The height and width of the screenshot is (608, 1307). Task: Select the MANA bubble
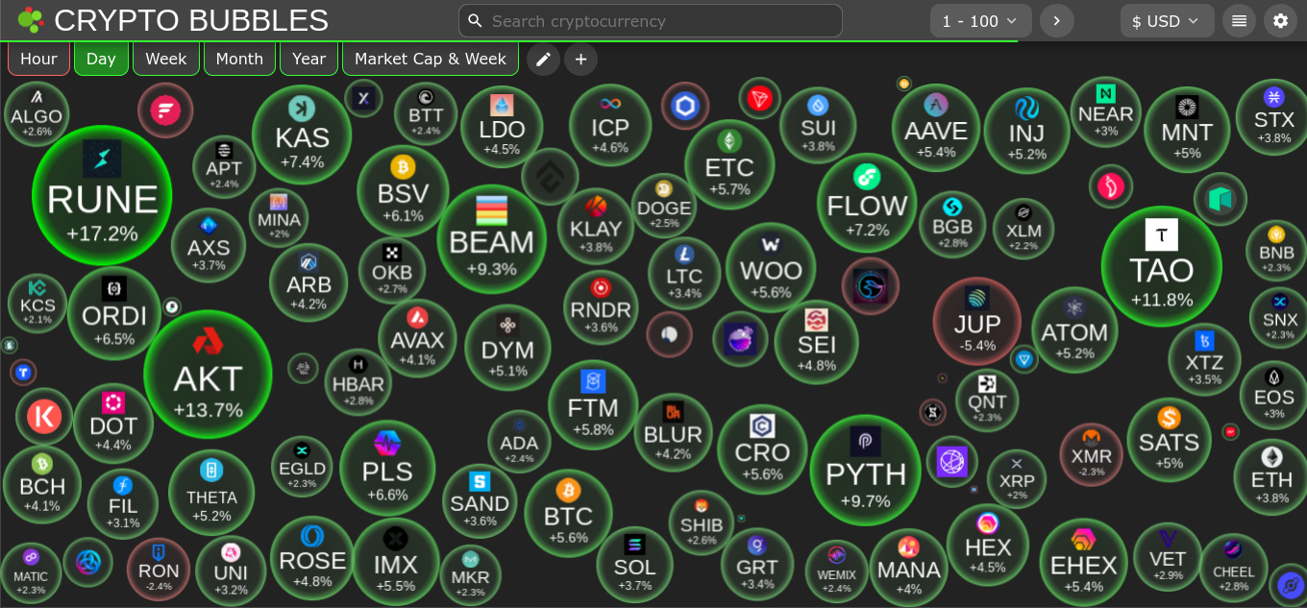pos(908,567)
